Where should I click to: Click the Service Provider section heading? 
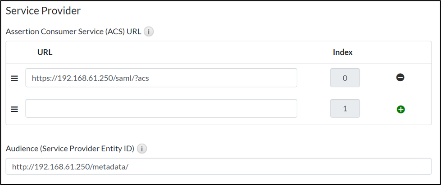click(43, 10)
